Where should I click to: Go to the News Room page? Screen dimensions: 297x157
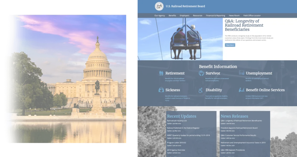click(x=234, y=15)
